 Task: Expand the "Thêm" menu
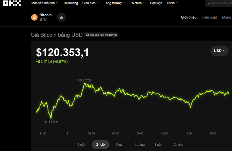pos(172,3)
